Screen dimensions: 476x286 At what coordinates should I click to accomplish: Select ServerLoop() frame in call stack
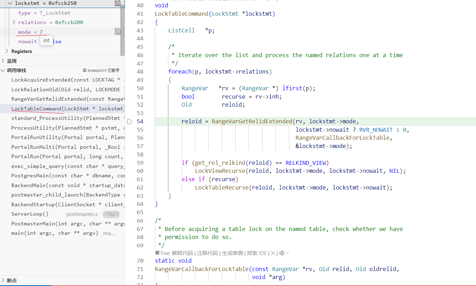coord(30,214)
